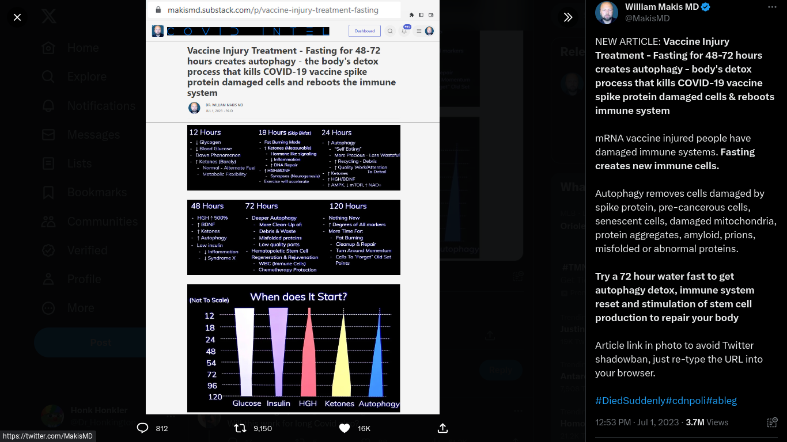Viewport: 787px width, 442px height.
Task: Open the share menu under the image
Action: (442, 428)
